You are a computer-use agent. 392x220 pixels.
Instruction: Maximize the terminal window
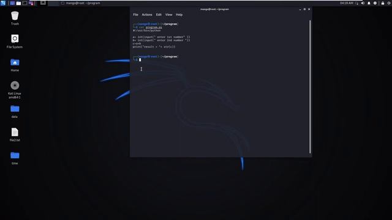point(304,9)
